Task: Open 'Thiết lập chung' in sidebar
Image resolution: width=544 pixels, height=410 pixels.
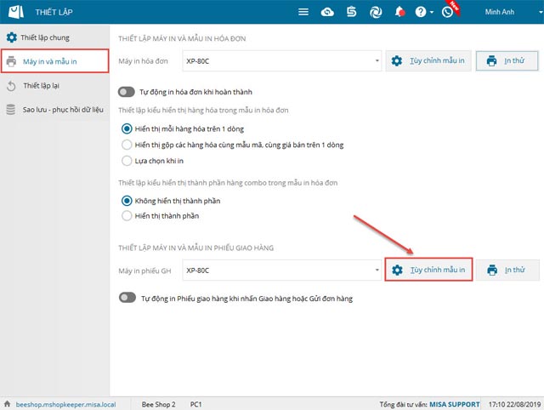Action: 53,38
